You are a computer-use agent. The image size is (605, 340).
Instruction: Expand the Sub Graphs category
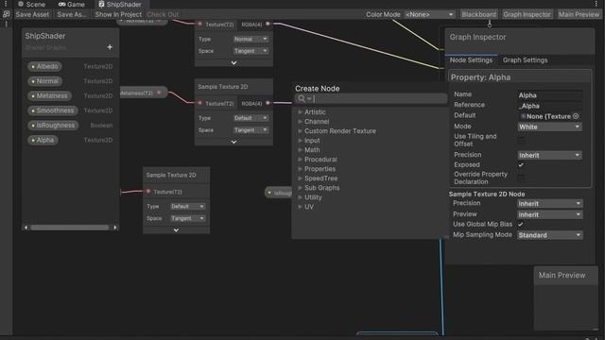pyautogui.click(x=300, y=188)
